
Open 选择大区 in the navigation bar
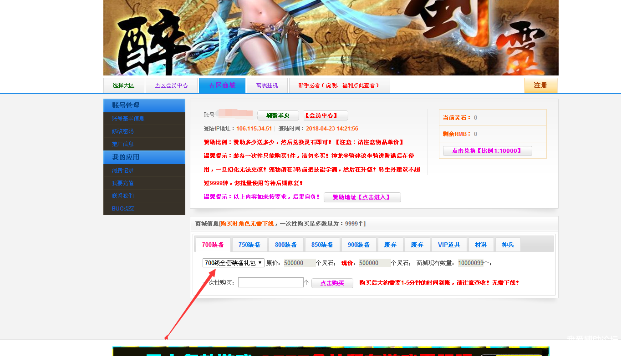124,85
